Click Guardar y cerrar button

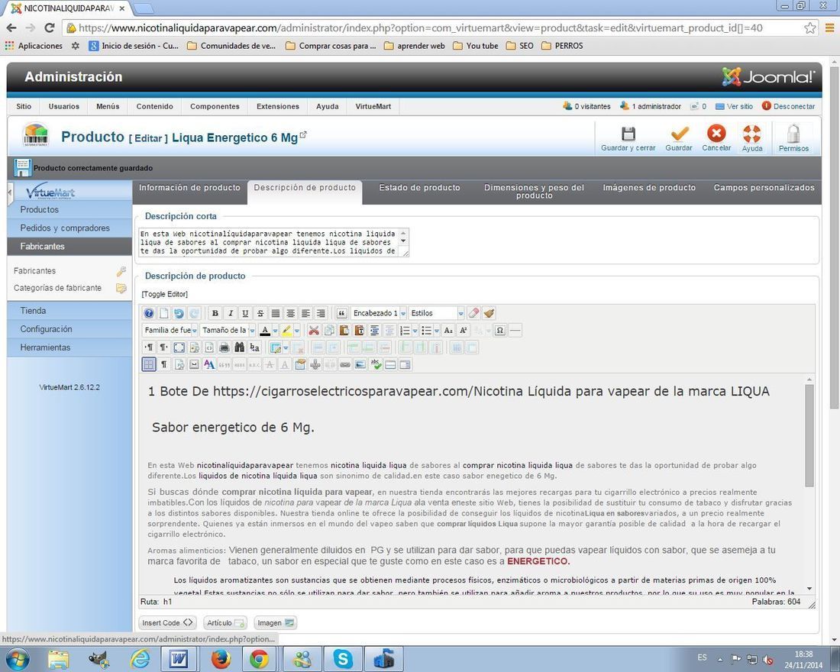coord(628,138)
